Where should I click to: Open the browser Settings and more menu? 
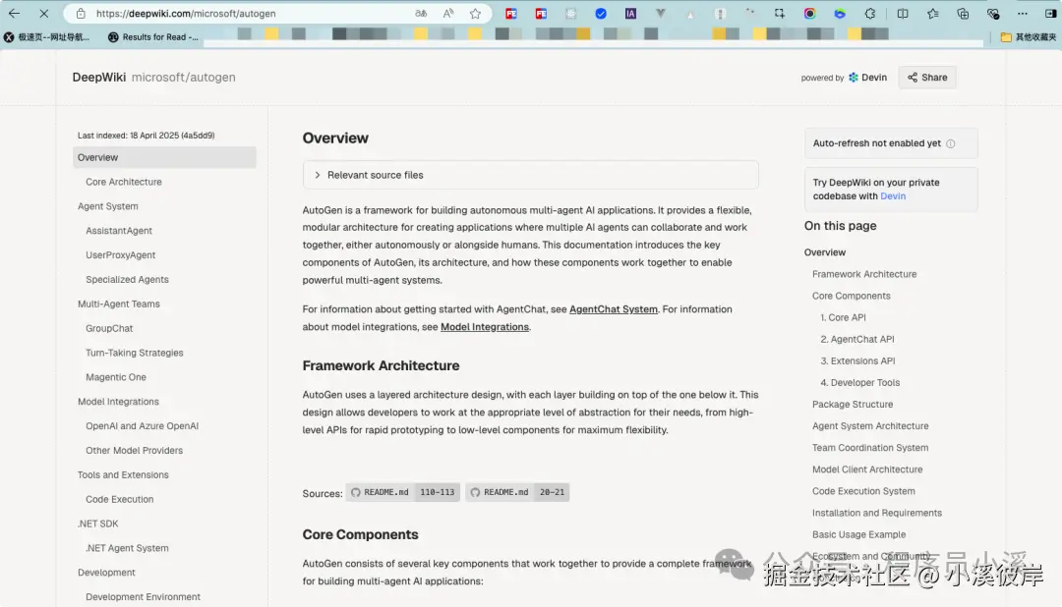pos(1022,13)
